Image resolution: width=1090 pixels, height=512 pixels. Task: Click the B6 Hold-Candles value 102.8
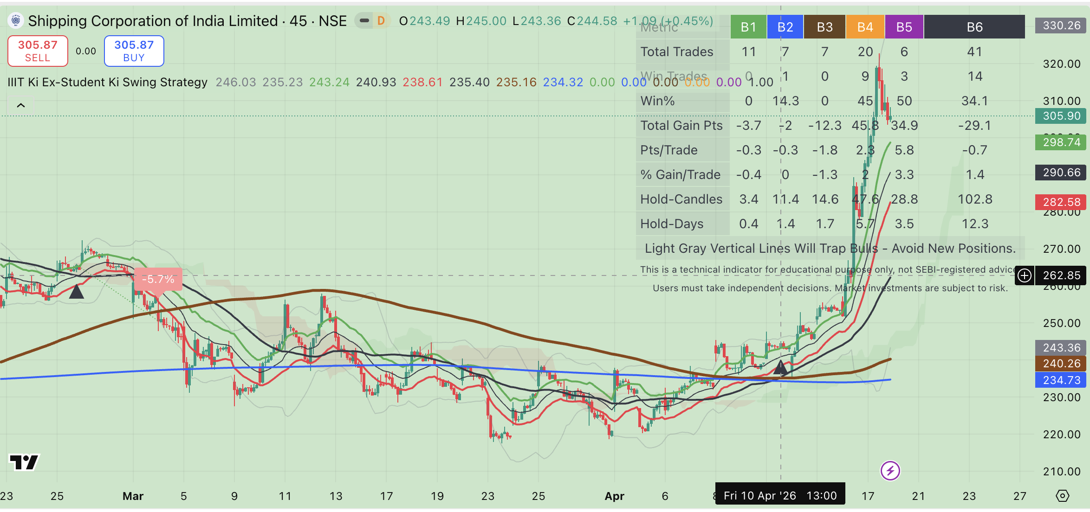[x=975, y=199]
